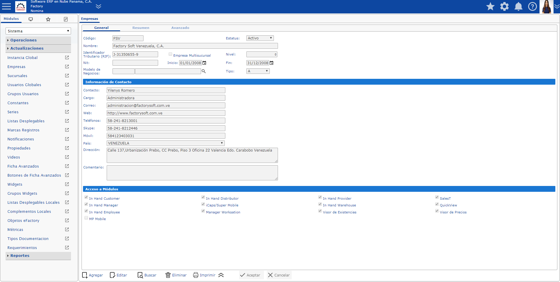Toggle Empresa Multisucursal checkbox
Image resolution: width=560 pixels, height=282 pixels.
pyautogui.click(x=170, y=54)
